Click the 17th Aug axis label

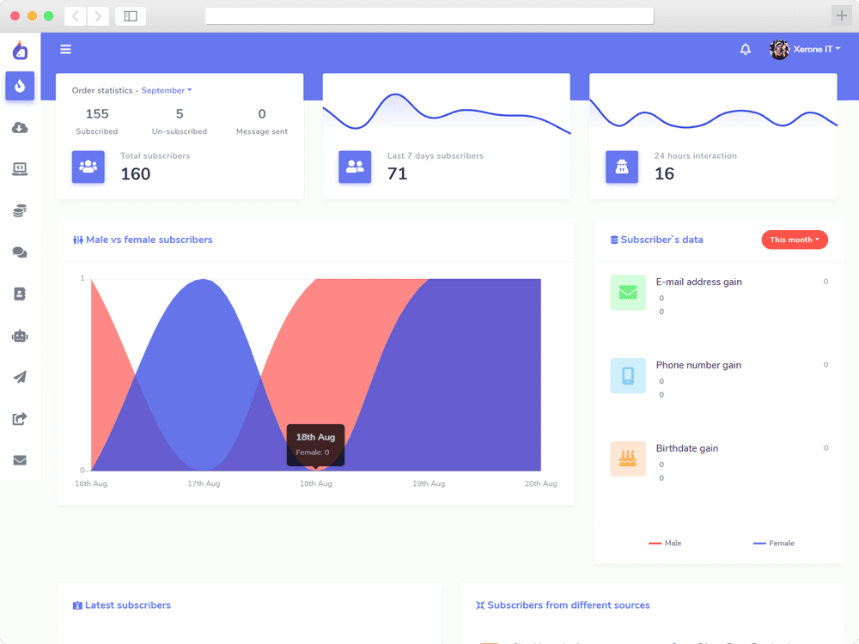[x=204, y=483]
